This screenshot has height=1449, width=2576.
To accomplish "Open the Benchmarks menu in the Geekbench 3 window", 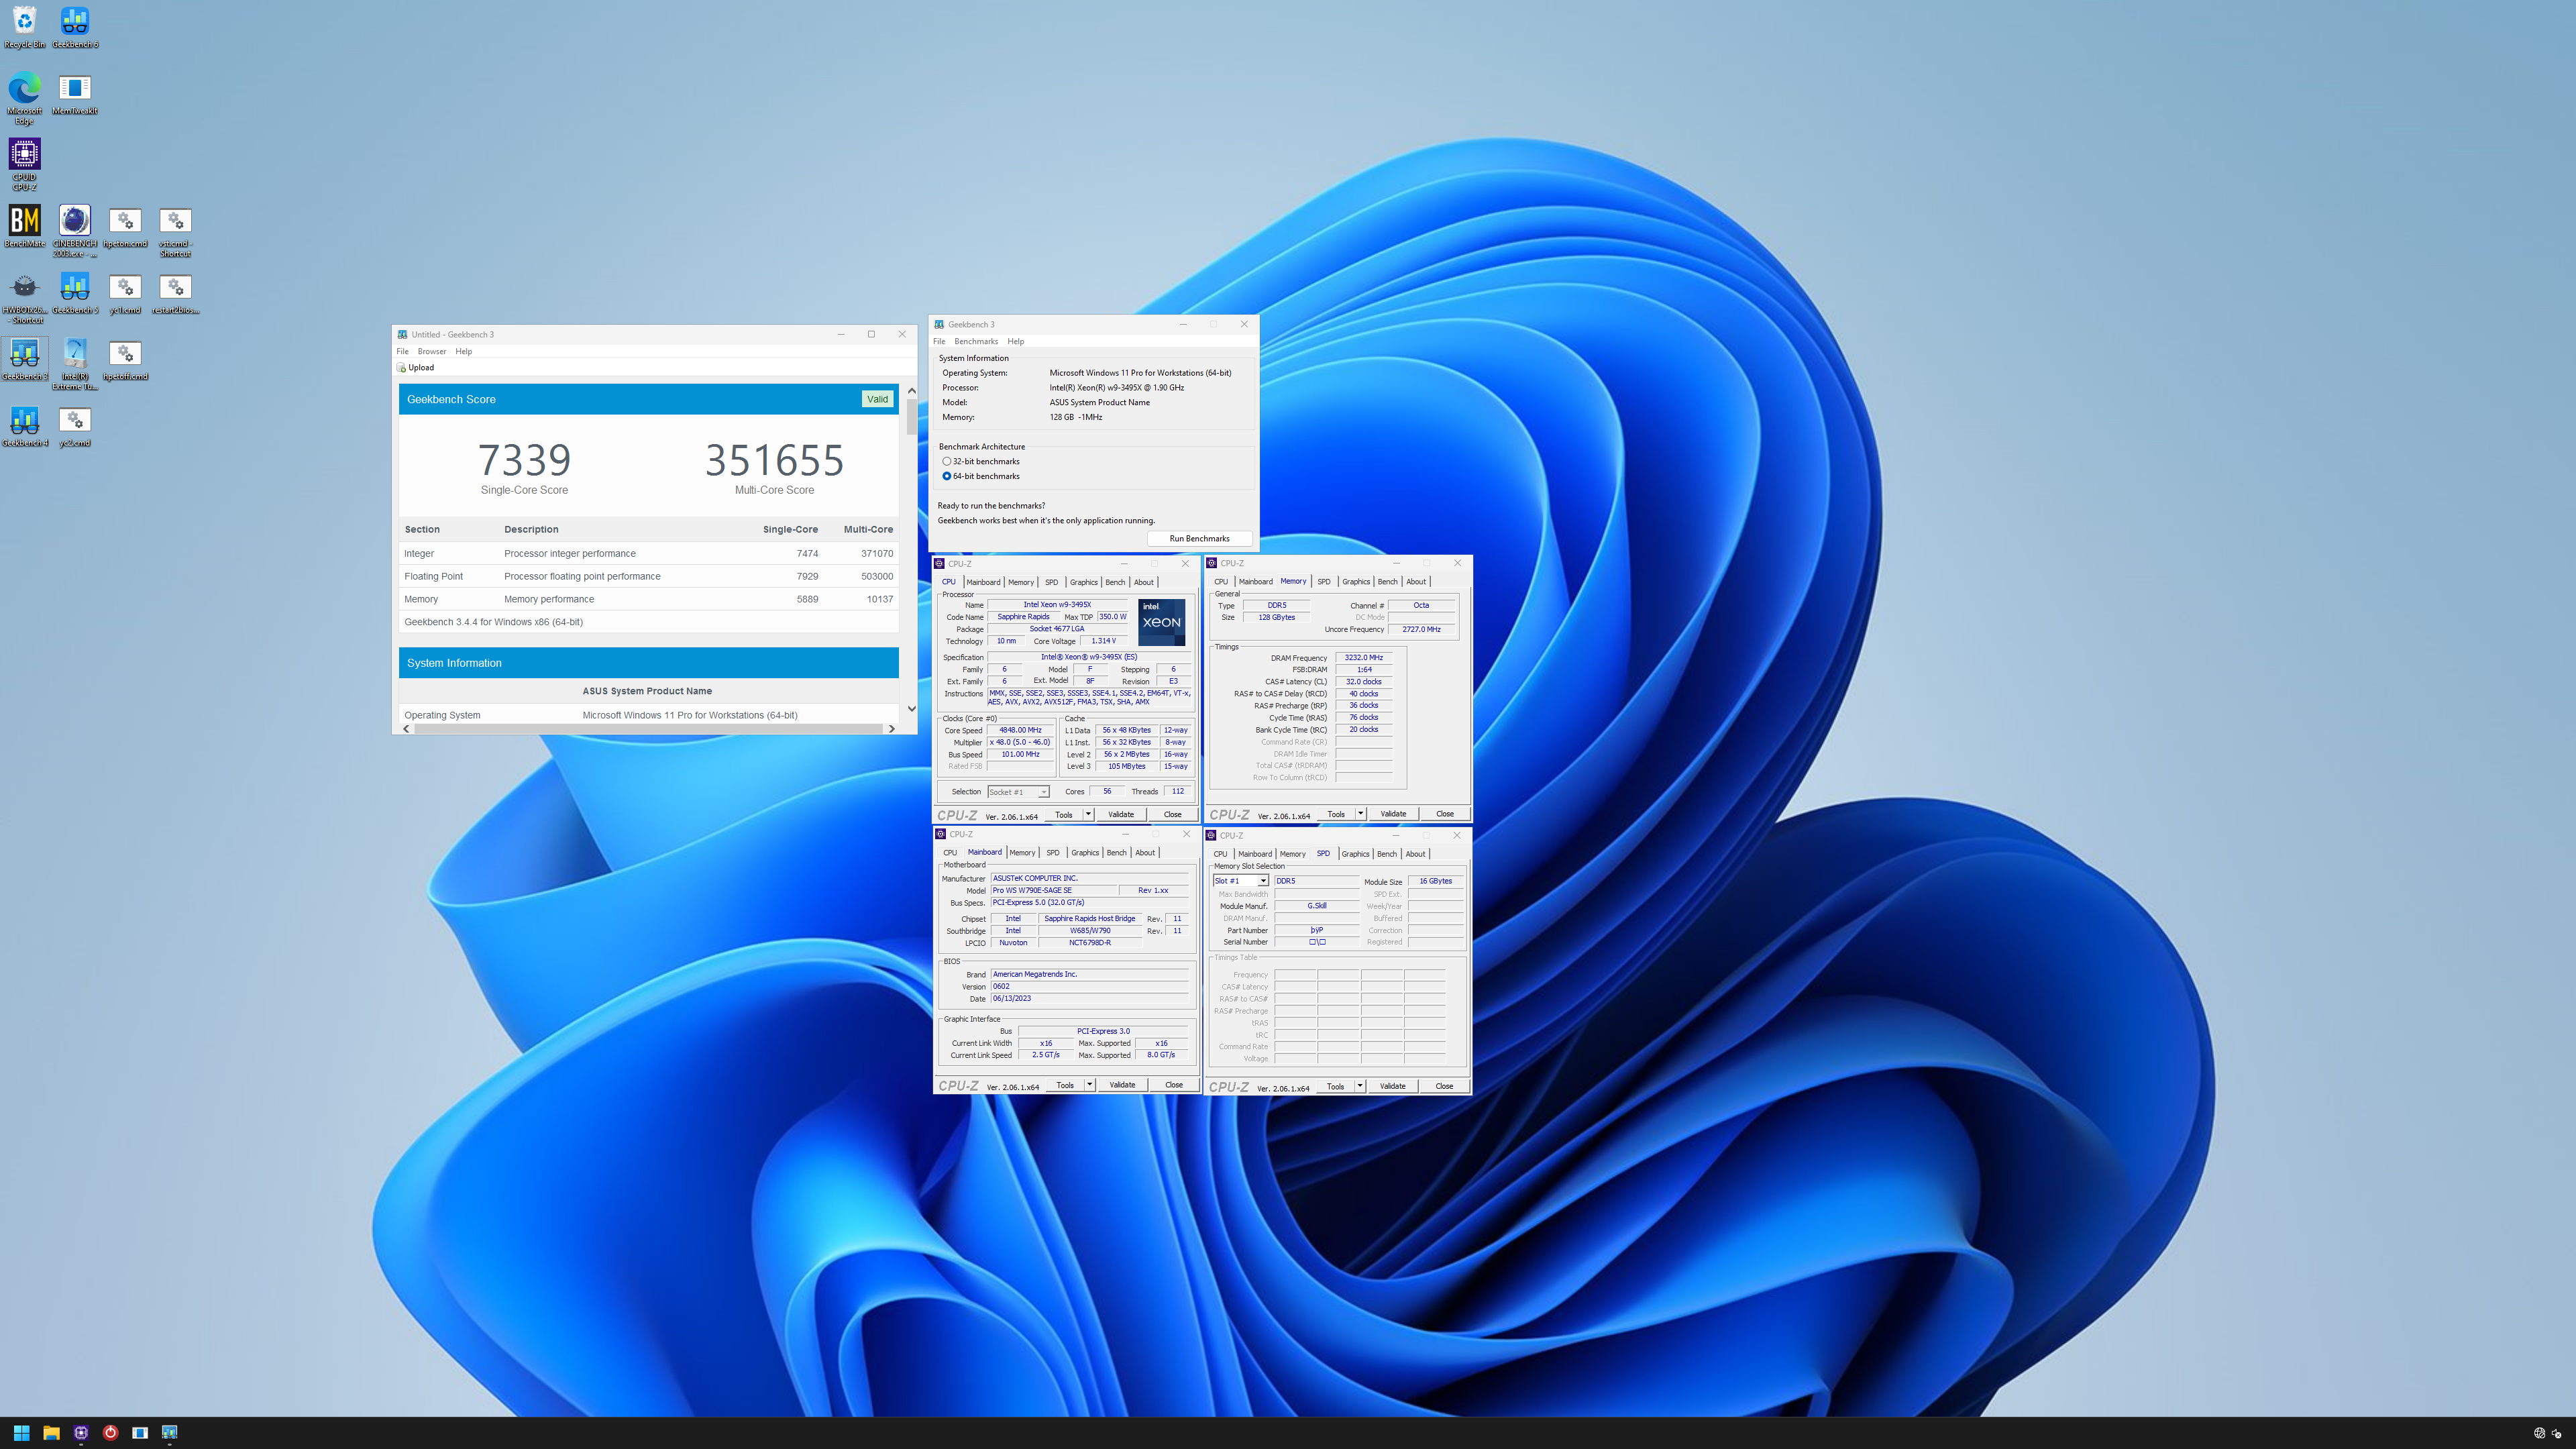I will [976, 341].
